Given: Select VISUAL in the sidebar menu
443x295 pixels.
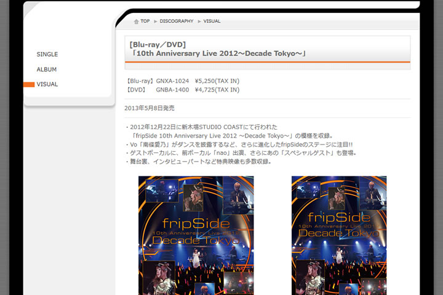Looking at the screenshot, I should 47,84.
